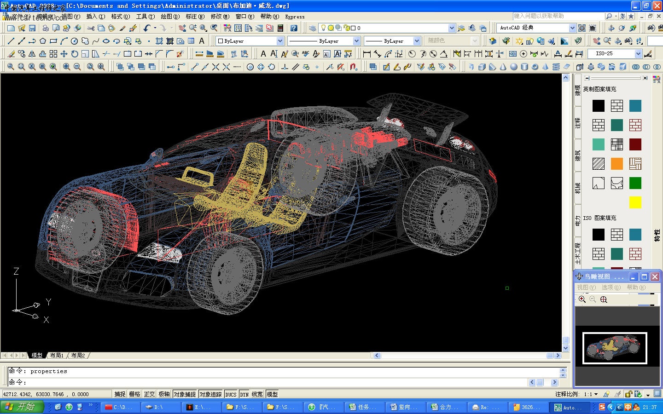Select the Sphere 3D modeling tool

click(x=514, y=67)
